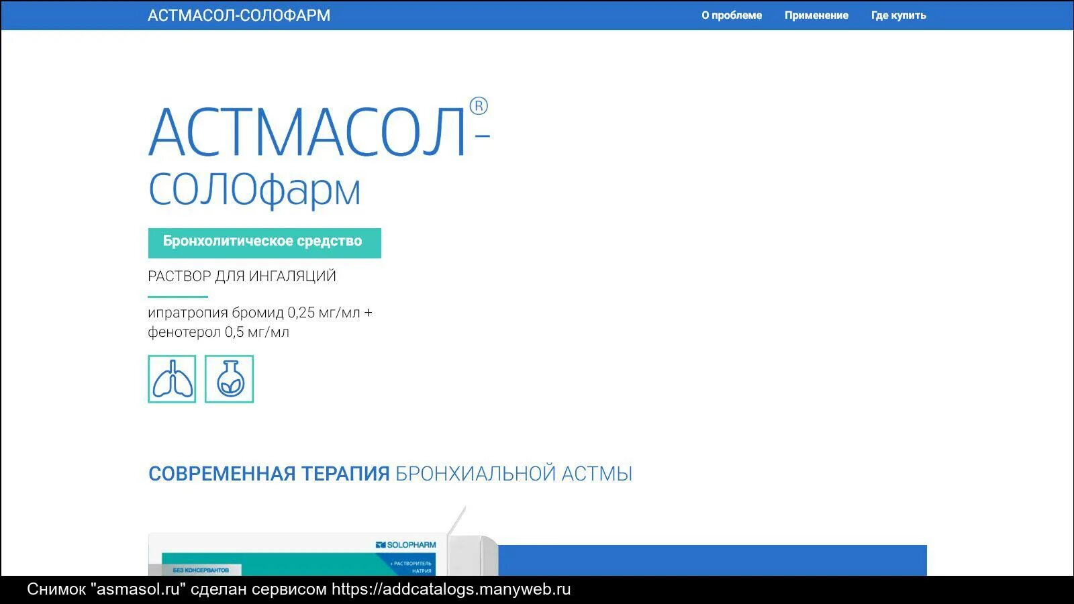Click the 'СОВРЕМЕННАЯ ТЕРАПИЯ БРОНХИАЛЬНОЙ АСТМЫ' heading
1074x604 pixels.
click(x=390, y=474)
